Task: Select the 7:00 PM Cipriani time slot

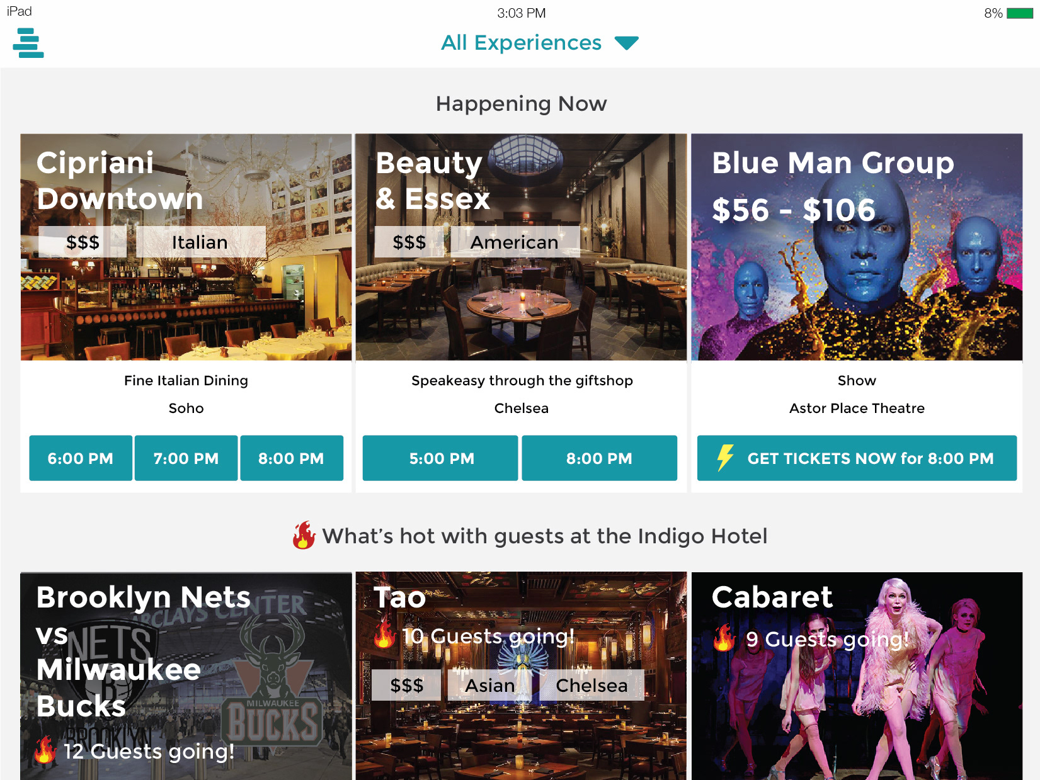Action: click(186, 458)
